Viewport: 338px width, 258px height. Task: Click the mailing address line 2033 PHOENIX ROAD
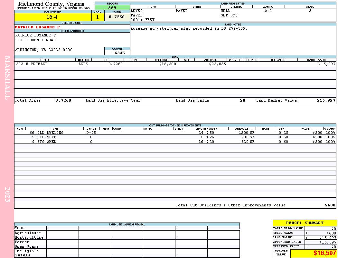pyautogui.click(x=35, y=40)
